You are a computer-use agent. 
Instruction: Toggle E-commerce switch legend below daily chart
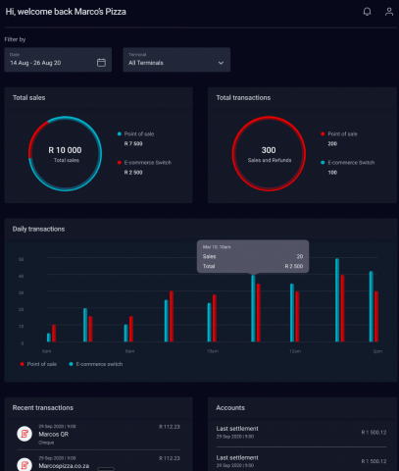coord(96,364)
